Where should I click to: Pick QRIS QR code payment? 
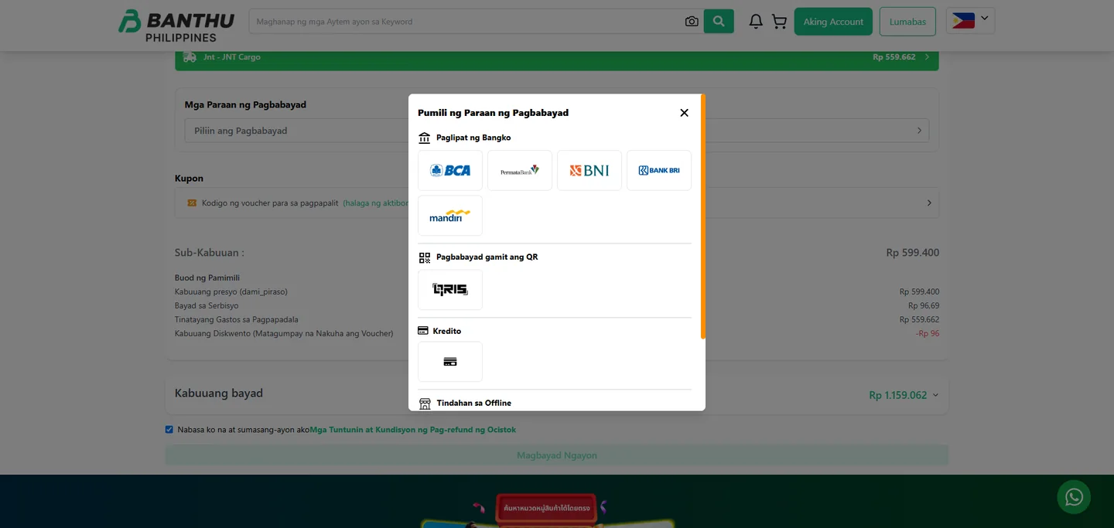(x=450, y=290)
